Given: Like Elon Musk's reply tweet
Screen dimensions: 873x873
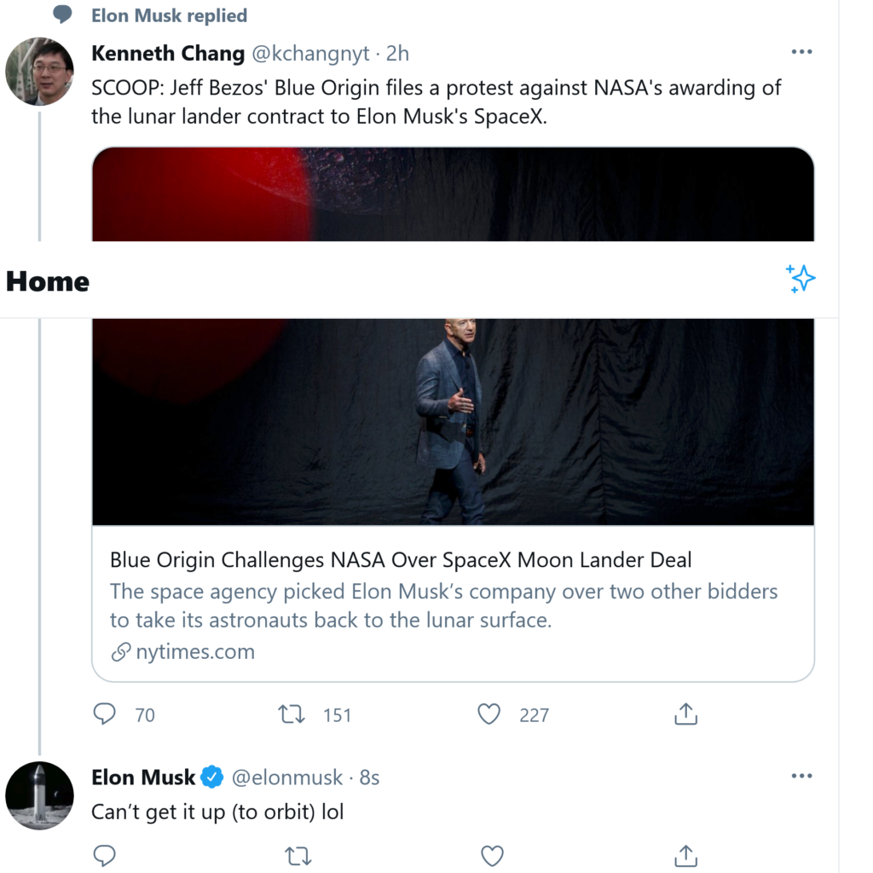Looking at the screenshot, I should point(492,855).
